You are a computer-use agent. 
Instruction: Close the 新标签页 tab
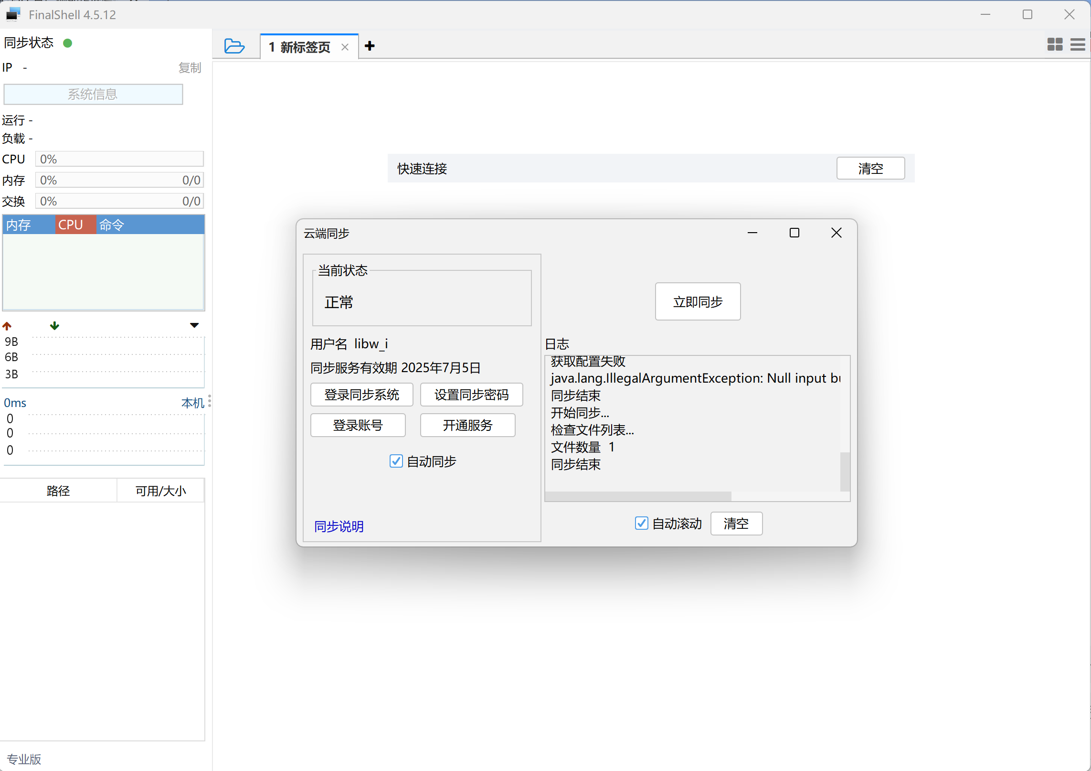(x=345, y=47)
